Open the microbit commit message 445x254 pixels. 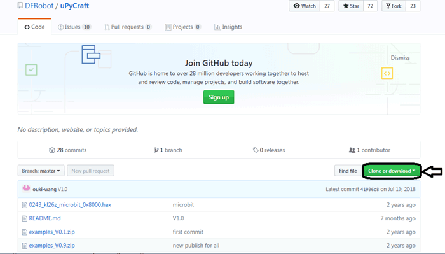(x=183, y=205)
